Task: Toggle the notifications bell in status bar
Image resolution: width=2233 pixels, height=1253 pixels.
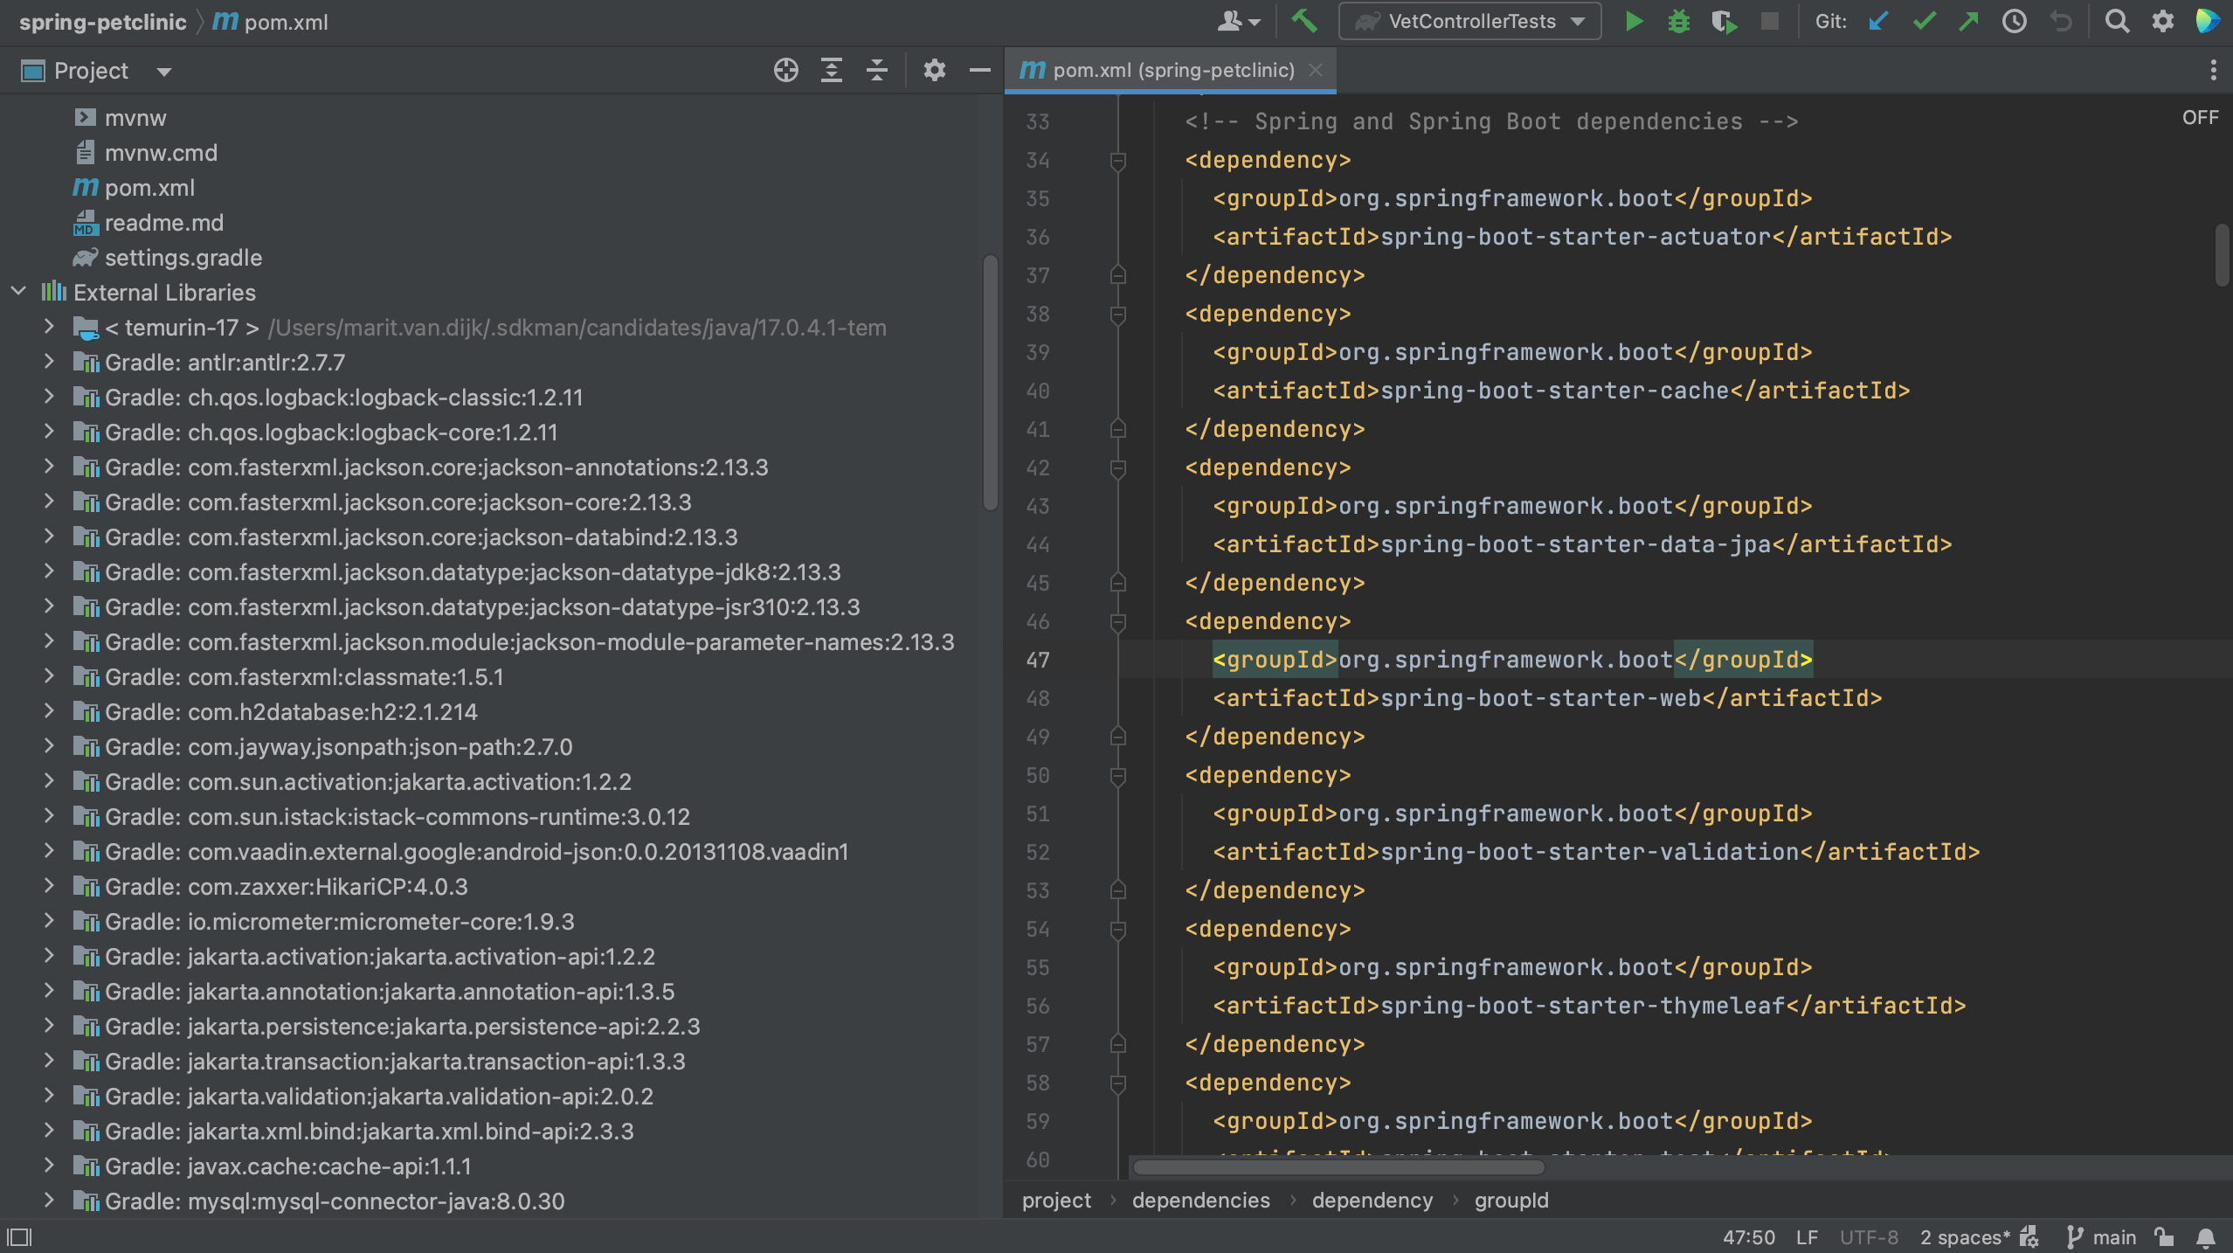Action: tap(2205, 1236)
